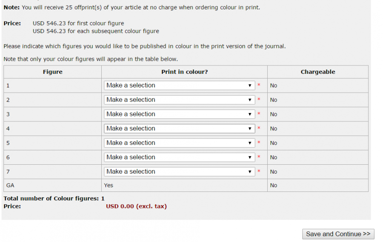Open the Figure 7 colour selection dropdown
Screen dimensions: 383x242
coord(179,172)
